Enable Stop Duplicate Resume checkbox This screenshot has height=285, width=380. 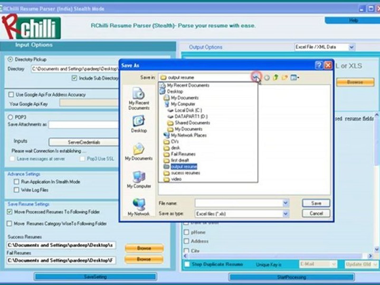(187, 264)
